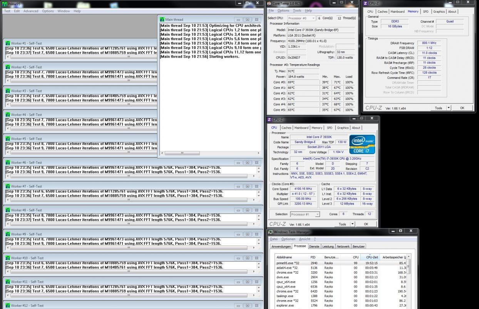Click the Power 184.8 watts field in Core Temp
This screenshot has width=479, height=309.
click(303, 76)
